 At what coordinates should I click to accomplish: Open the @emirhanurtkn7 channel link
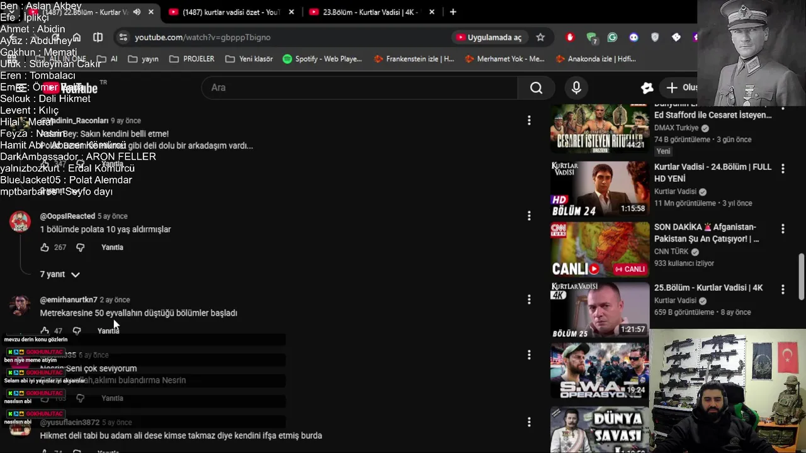(69, 299)
